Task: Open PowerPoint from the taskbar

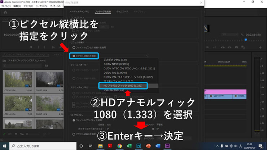Action: click(x=148, y=146)
